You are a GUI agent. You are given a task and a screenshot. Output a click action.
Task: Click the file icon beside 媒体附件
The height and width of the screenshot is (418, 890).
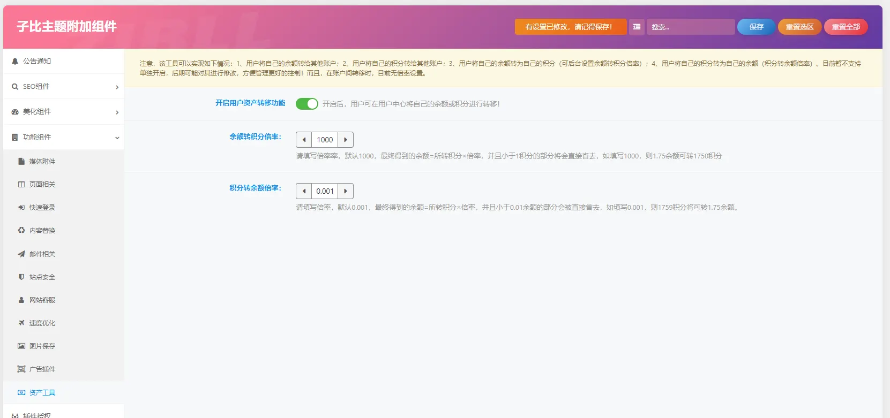pyautogui.click(x=21, y=161)
